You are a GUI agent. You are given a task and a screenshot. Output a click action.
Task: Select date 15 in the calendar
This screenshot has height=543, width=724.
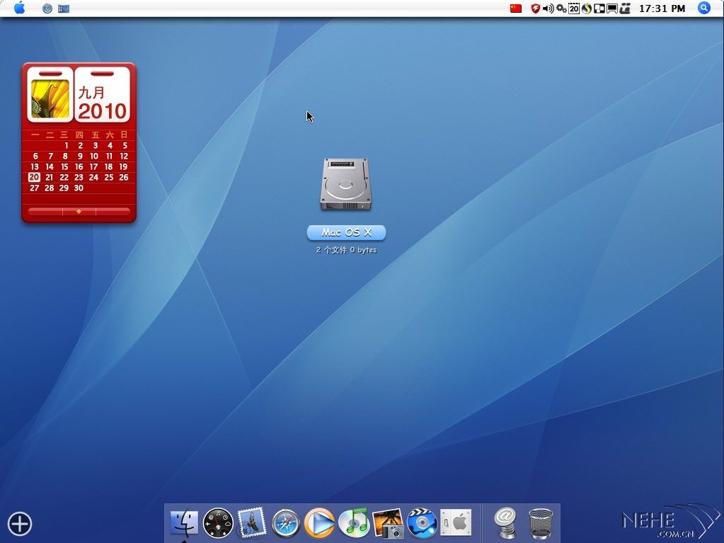(64, 166)
